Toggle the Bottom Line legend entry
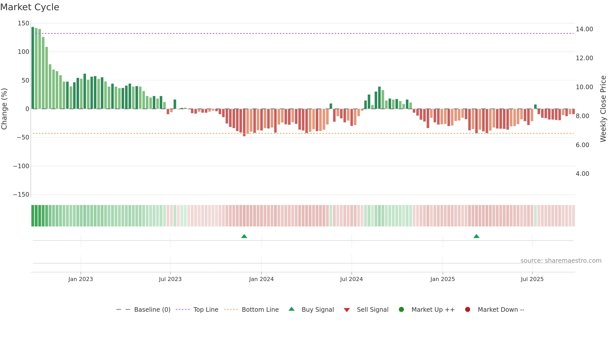 251,309
